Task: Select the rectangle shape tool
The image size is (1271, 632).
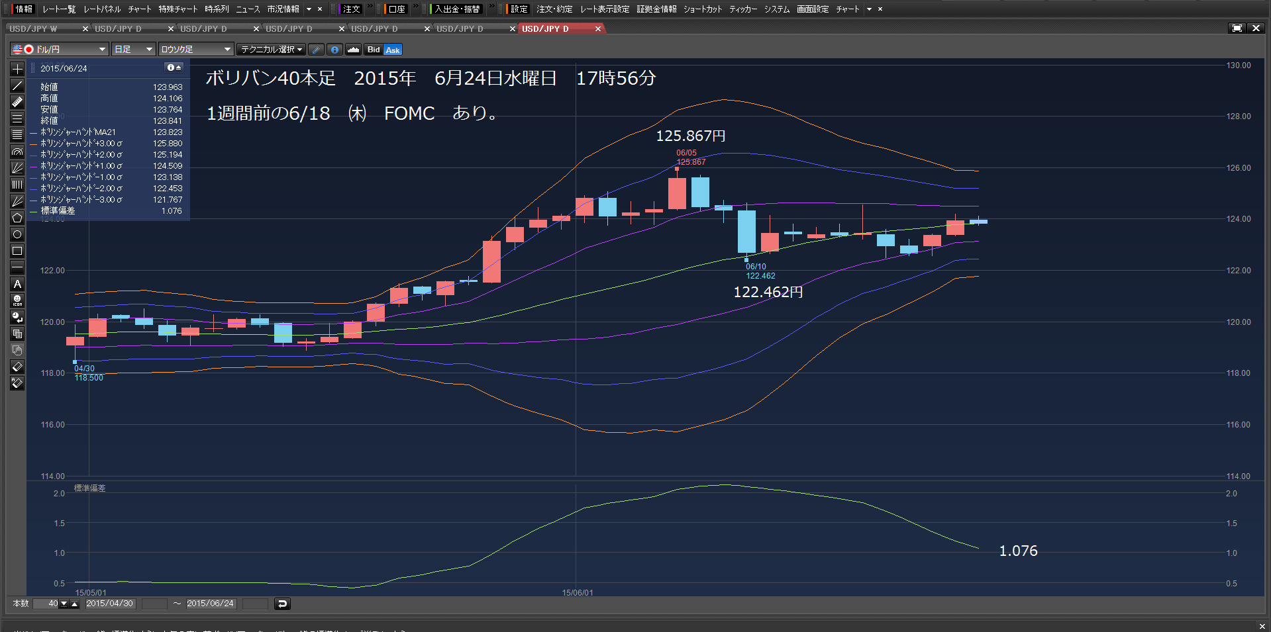Action: (17, 251)
